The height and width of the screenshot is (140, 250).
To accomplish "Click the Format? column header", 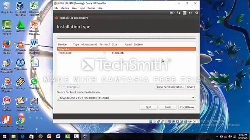I will click(x=105, y=44).
